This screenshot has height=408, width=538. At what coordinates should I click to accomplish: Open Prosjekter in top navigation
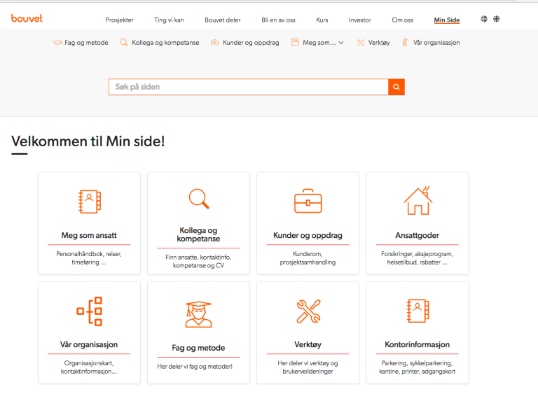coord(119,20)
